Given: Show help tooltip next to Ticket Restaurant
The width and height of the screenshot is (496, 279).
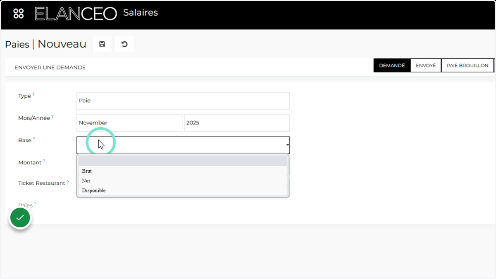Looking at the screenshot, I should tap(68, 181).
